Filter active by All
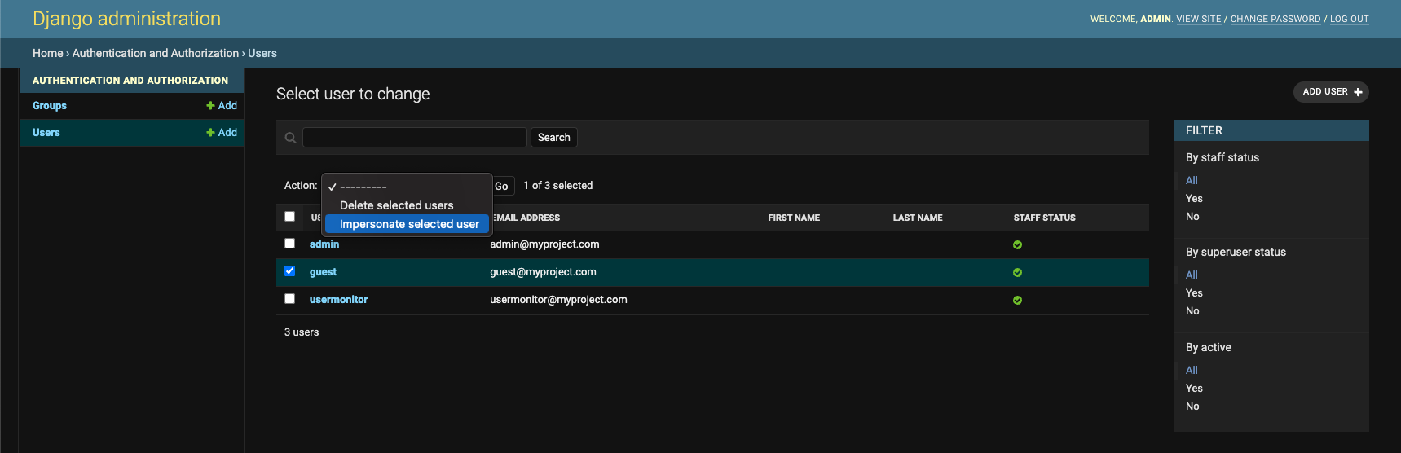The width and height of the screenshot is (1401, 453). pos(1192,371)
